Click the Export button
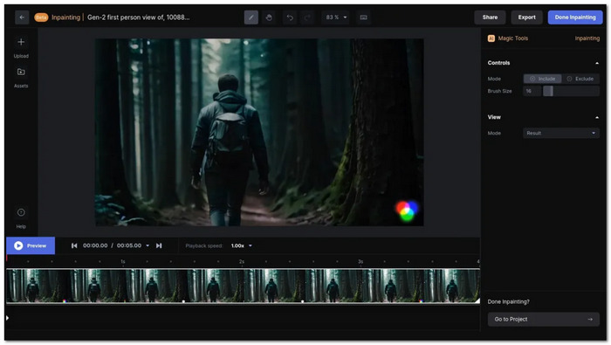This screenshot has height=345, width=611. point(526,17)
